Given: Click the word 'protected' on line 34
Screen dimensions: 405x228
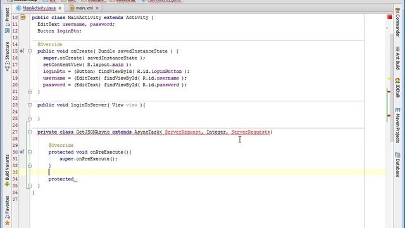Looking at the screenshot, I should [61, 179].
